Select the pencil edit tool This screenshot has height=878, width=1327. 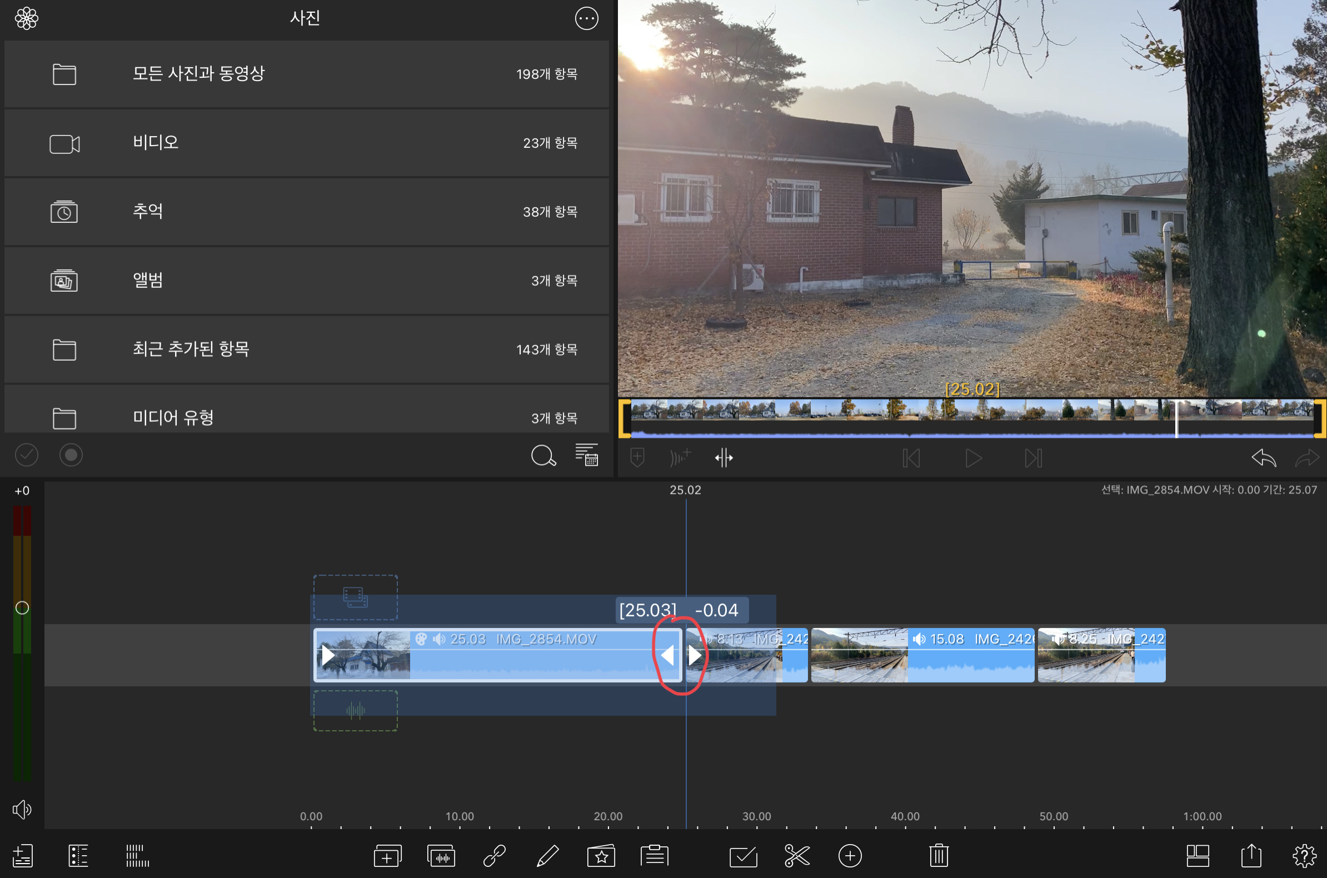547,856
